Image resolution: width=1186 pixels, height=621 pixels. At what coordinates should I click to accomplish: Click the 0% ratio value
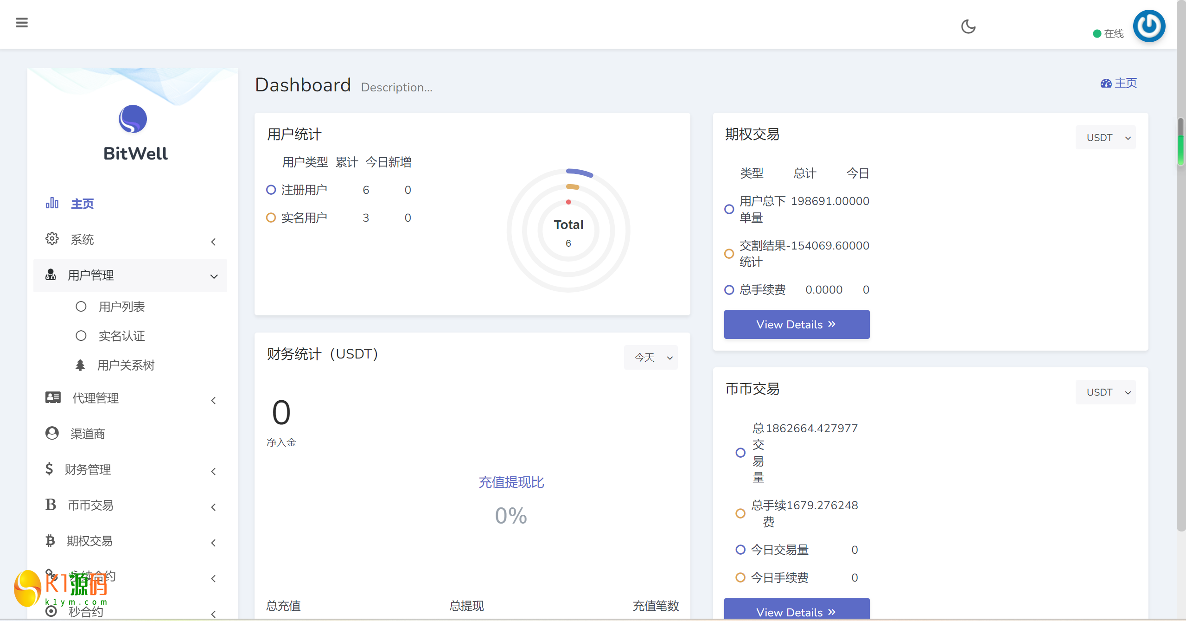click(x=511, y=516)
